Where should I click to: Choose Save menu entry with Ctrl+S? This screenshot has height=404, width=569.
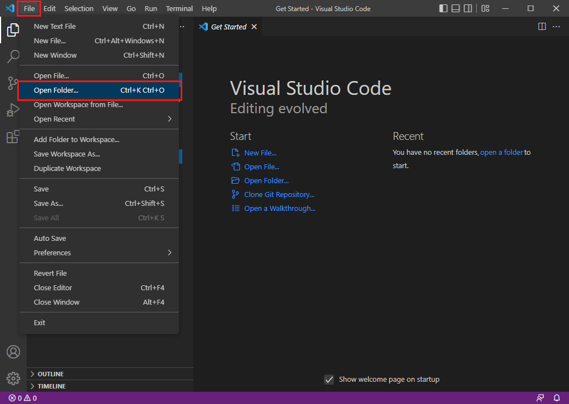point(99,189)
